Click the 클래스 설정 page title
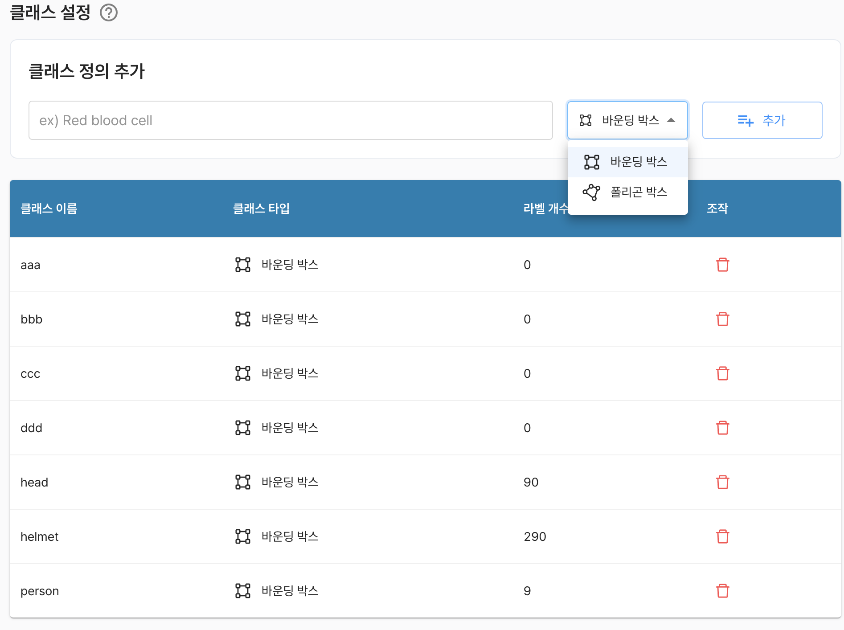The width and height of the screenshot is (844, 630). tap(50, 12)
